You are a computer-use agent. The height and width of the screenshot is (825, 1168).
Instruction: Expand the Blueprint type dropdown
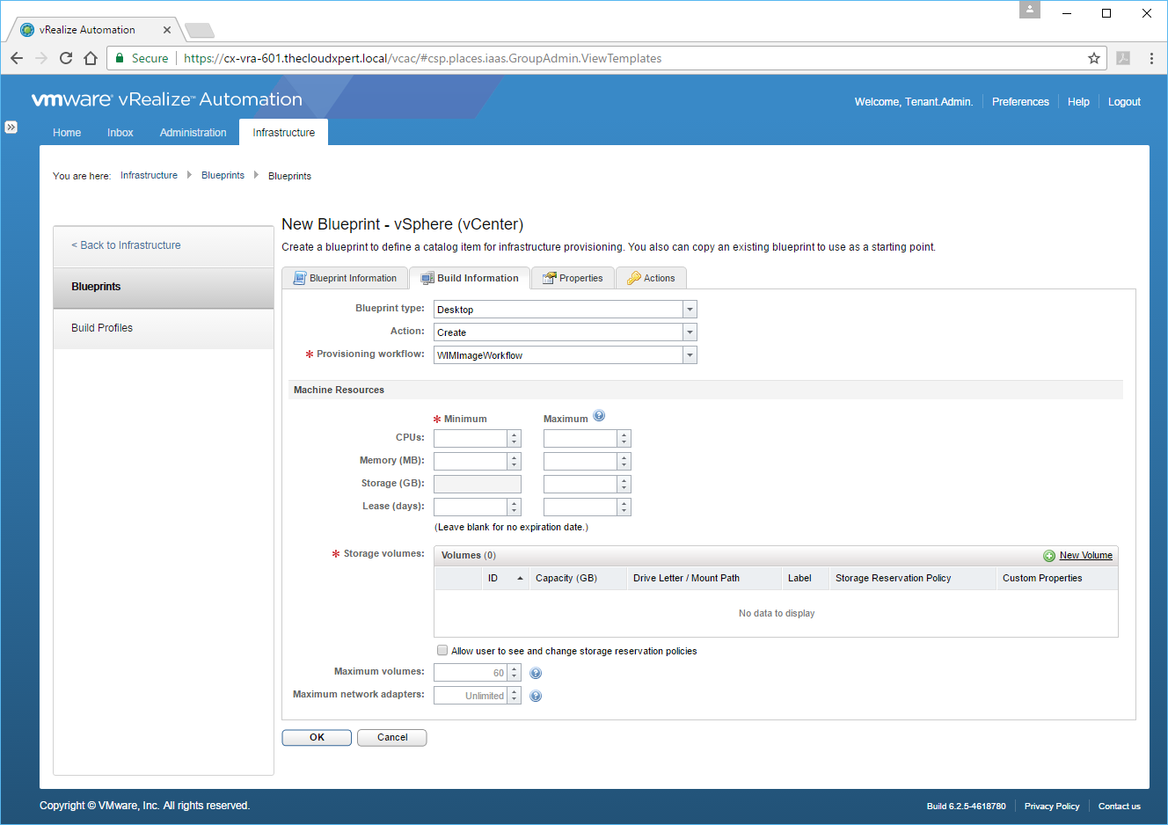point(690,310)
